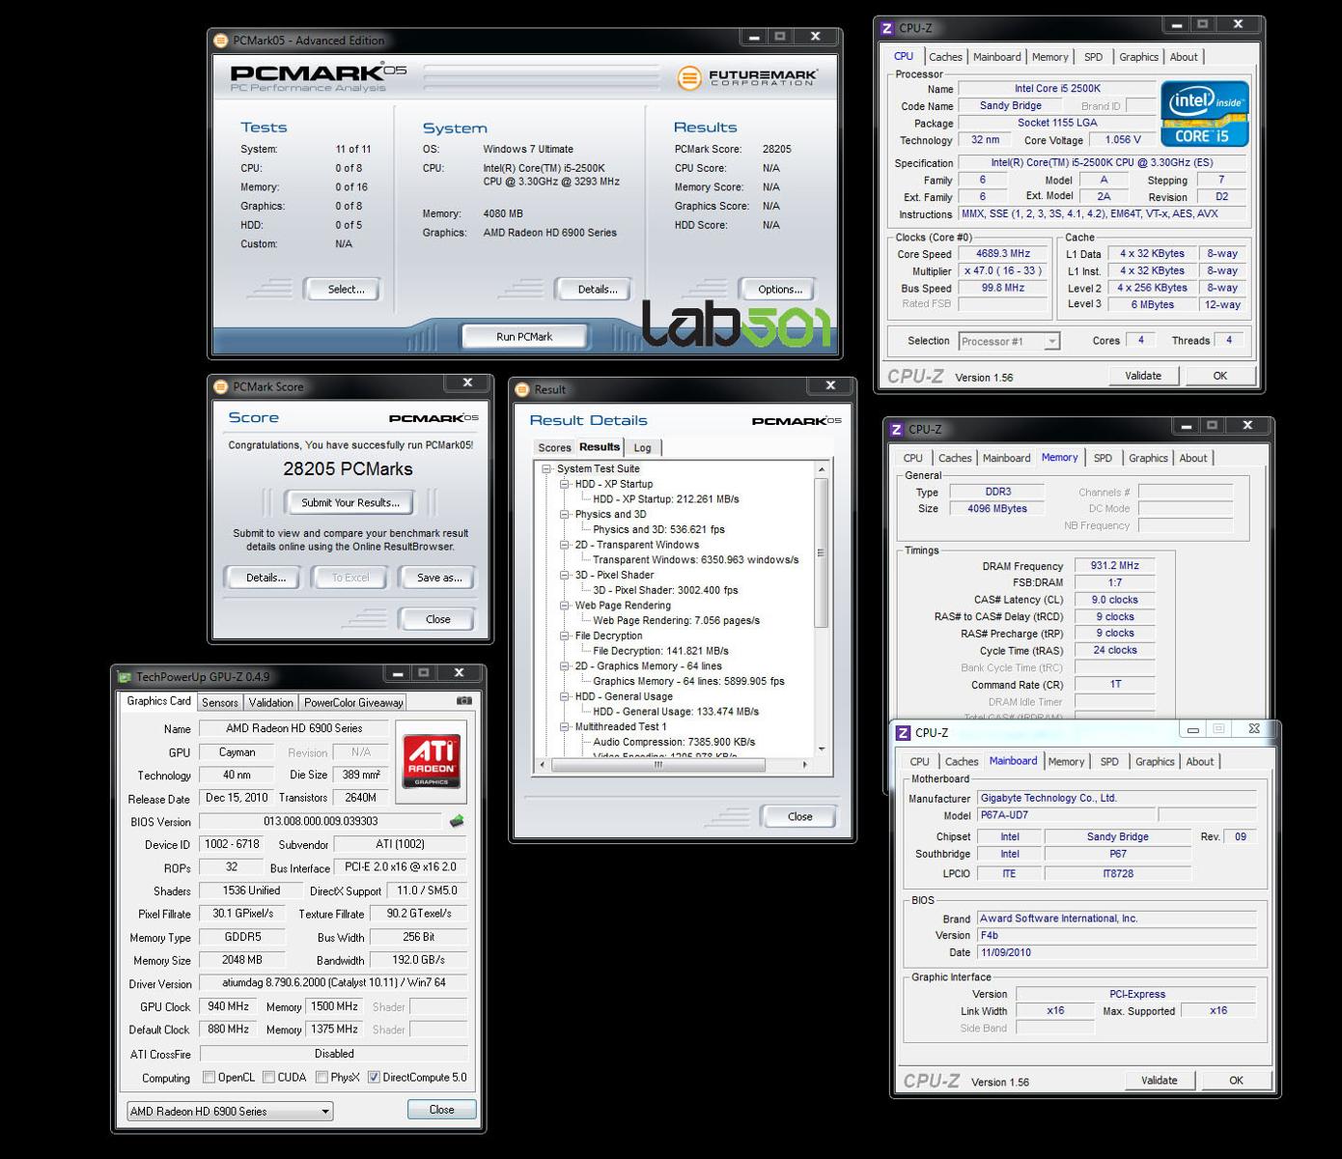Click Save as... in PCMark Score

(439, 578)
